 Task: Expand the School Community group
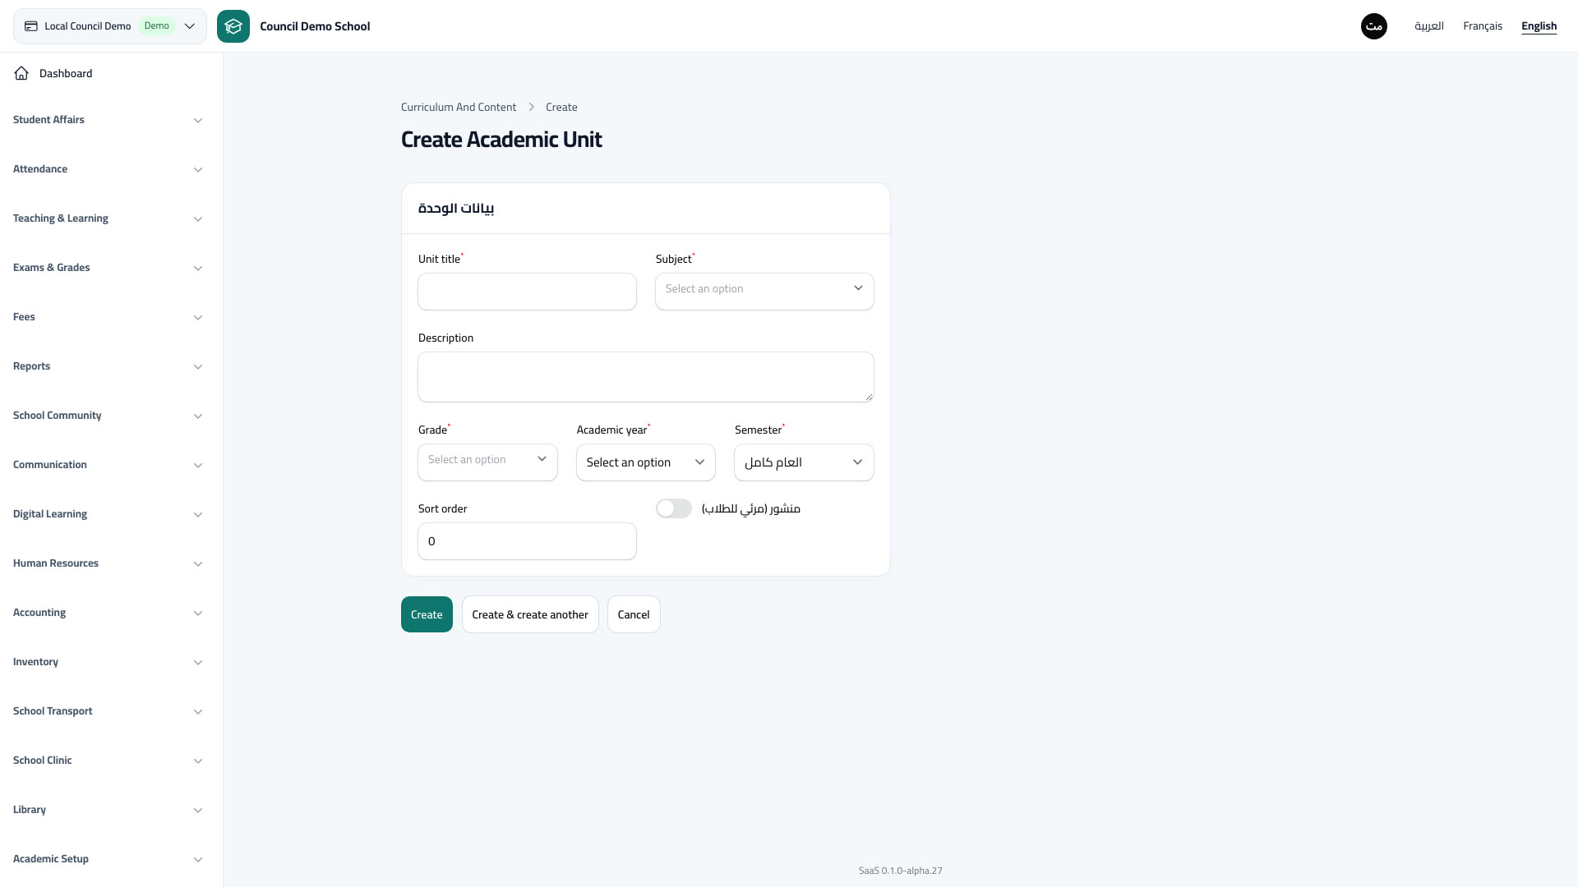(108, 416)
